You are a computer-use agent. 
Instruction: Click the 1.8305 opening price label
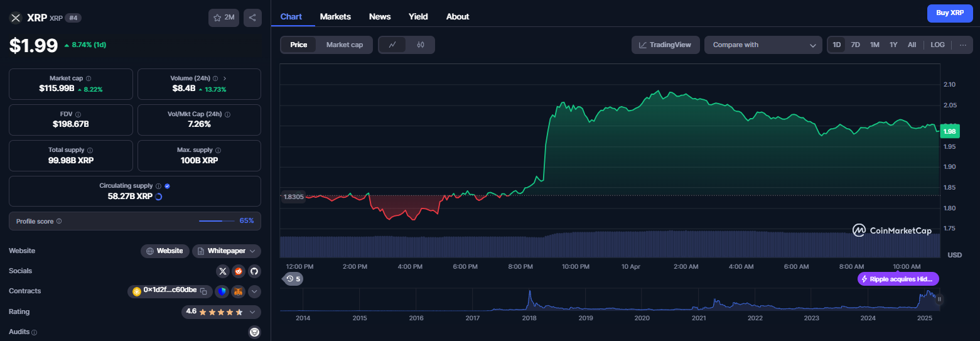click(x=293, y=197)
